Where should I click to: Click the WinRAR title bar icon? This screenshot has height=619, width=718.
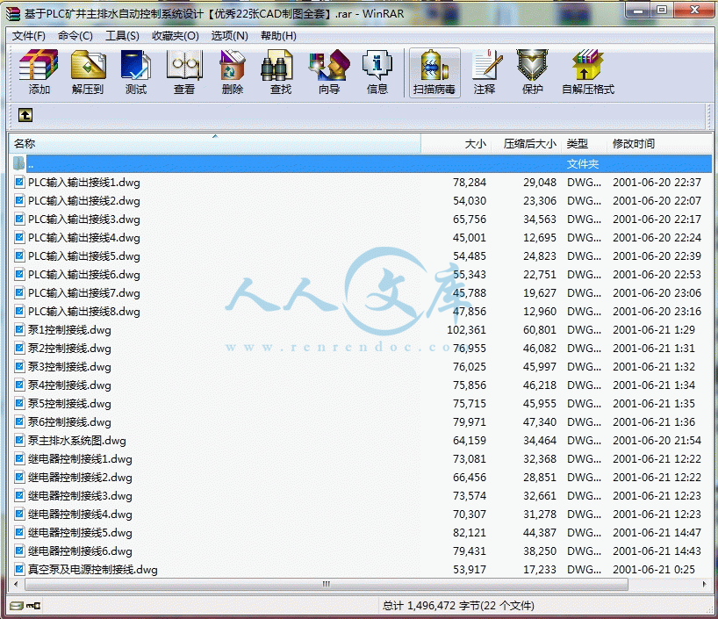pyautogui.click(x=13, y=14)
